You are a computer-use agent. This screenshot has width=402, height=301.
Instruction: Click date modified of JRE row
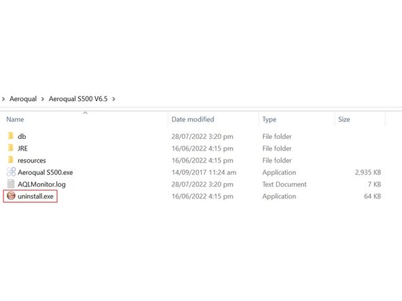click(202, 148)
